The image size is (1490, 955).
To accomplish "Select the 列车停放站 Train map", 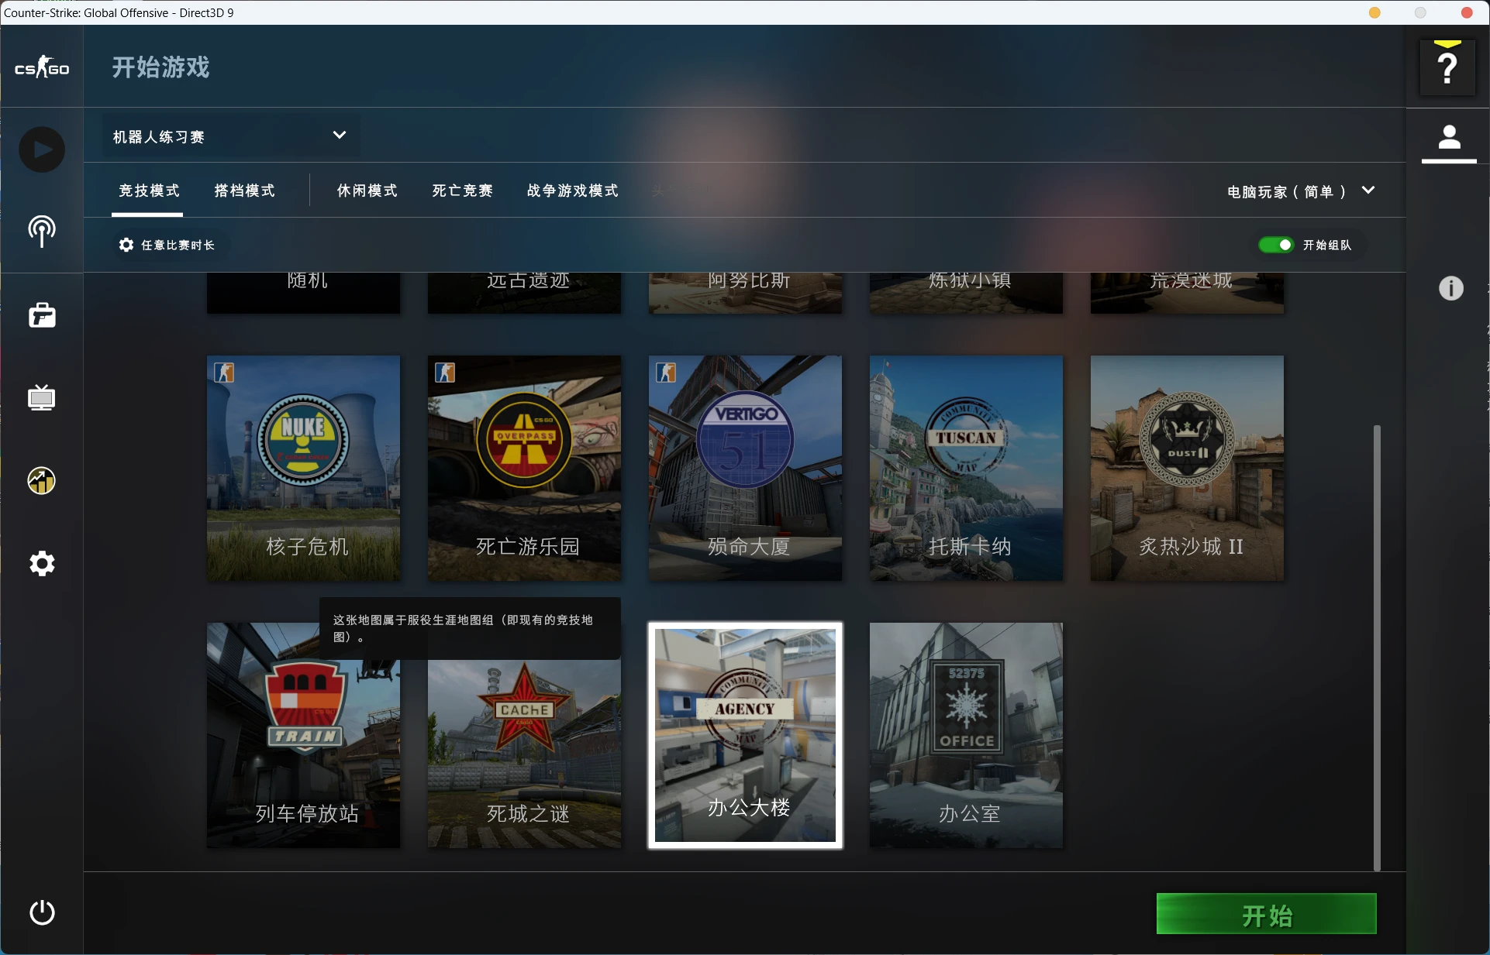I will pyautogui.click(x=304, y=735).
